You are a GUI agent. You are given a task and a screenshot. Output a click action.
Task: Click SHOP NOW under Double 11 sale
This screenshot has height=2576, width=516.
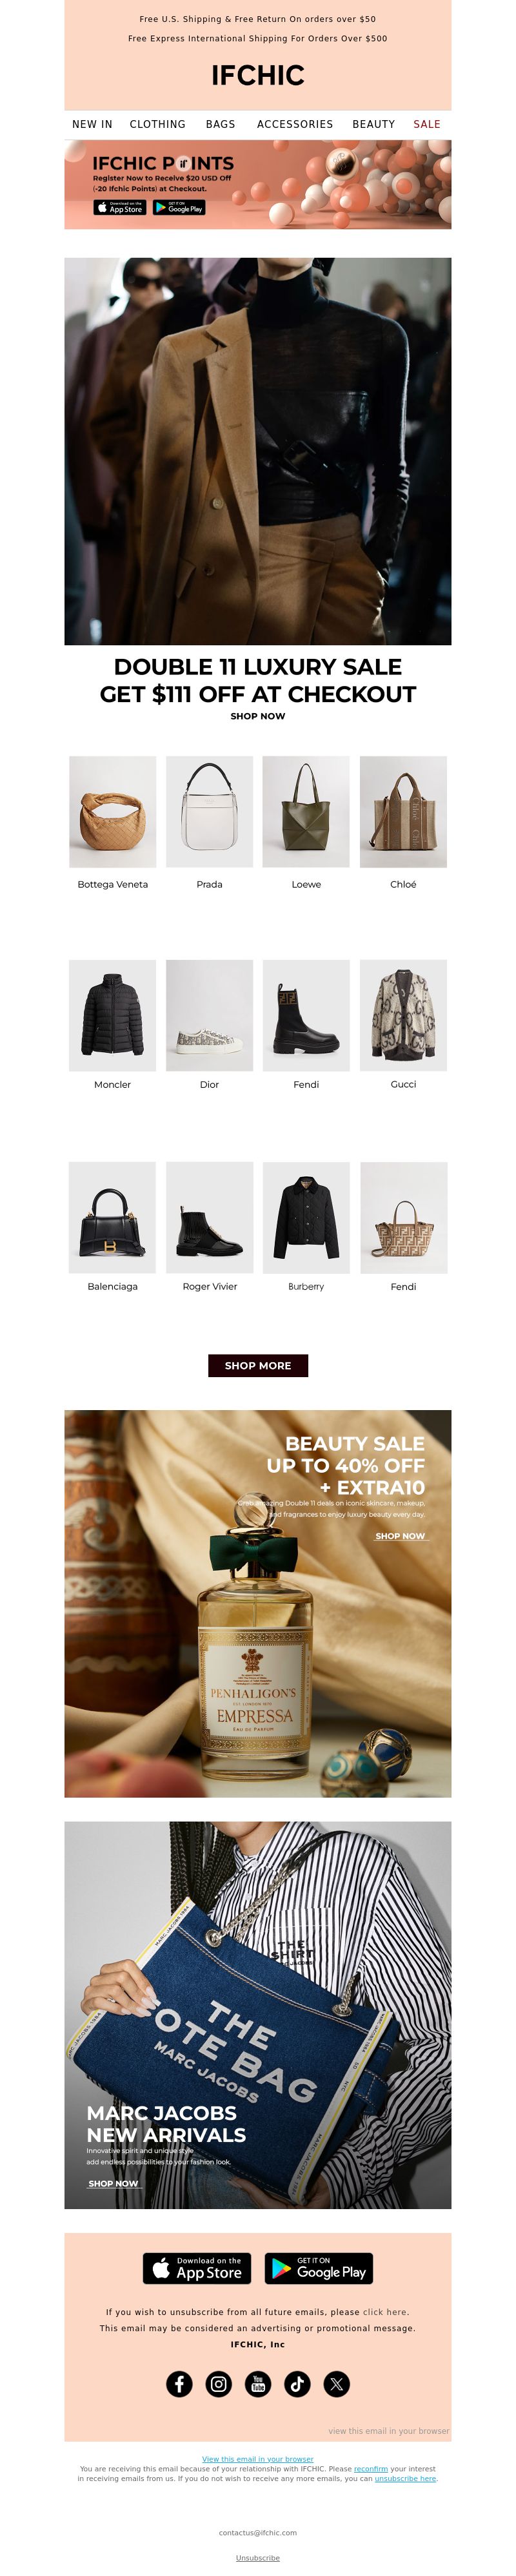[257, 716]
